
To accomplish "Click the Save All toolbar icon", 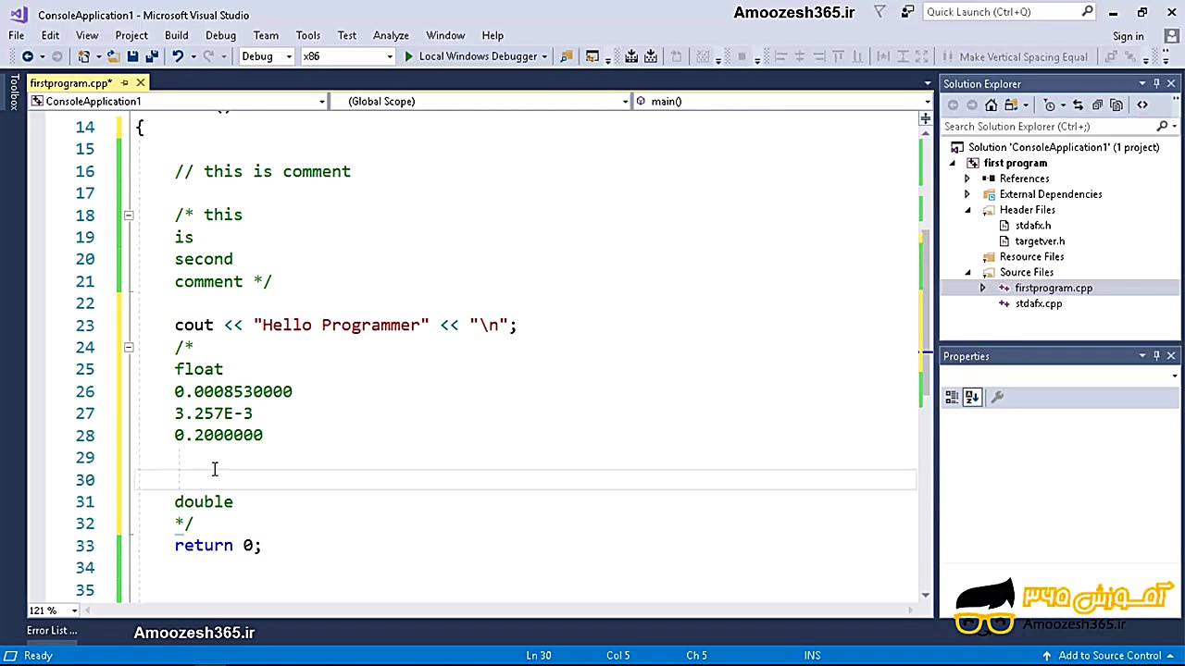I will (152, 56).
